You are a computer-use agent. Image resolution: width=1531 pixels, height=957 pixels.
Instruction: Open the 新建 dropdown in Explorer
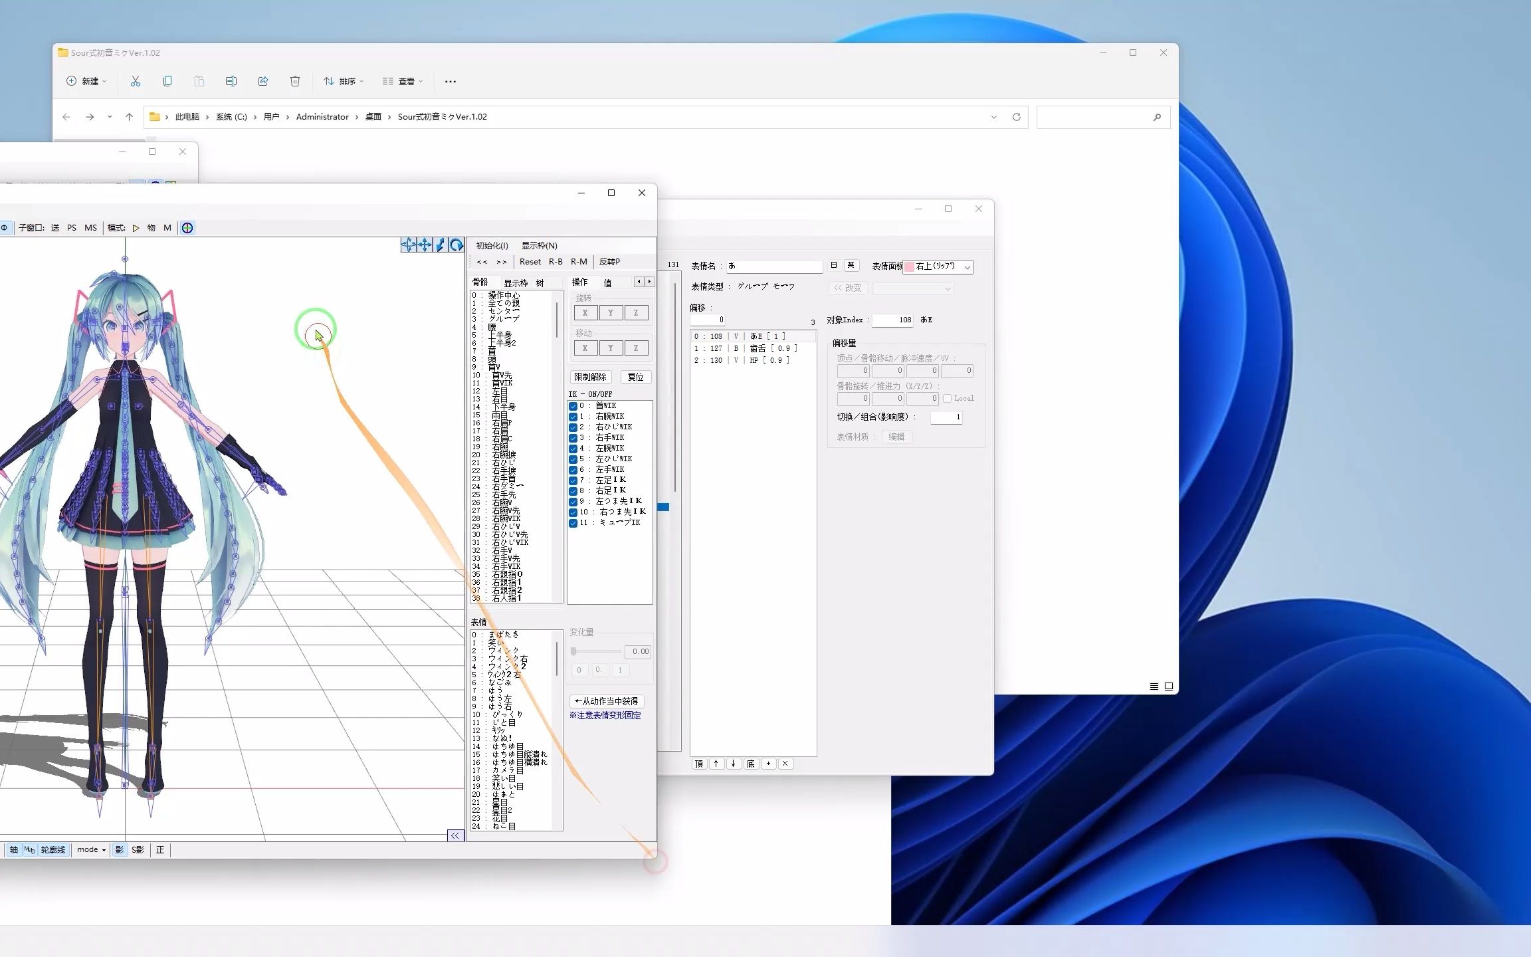tap(86, 81)
